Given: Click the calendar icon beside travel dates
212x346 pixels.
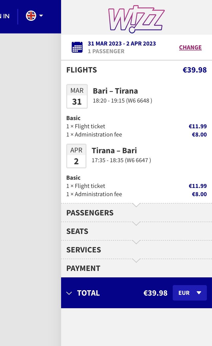Looking at the screenshot, I should point(77,47).
